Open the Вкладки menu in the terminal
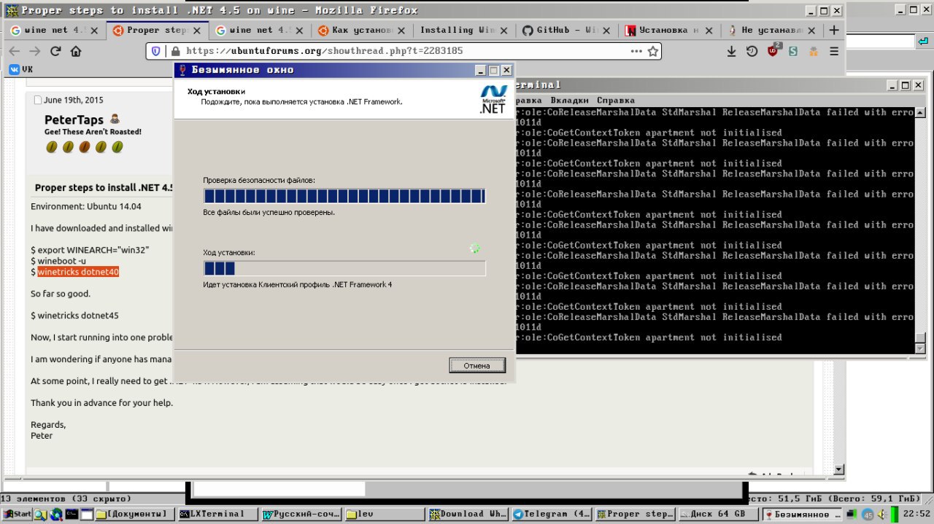Viewport: 934px width, 524px height. coord(571,100)
